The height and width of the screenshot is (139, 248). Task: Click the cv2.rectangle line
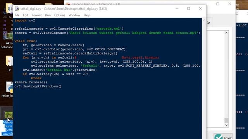point(92,62)
